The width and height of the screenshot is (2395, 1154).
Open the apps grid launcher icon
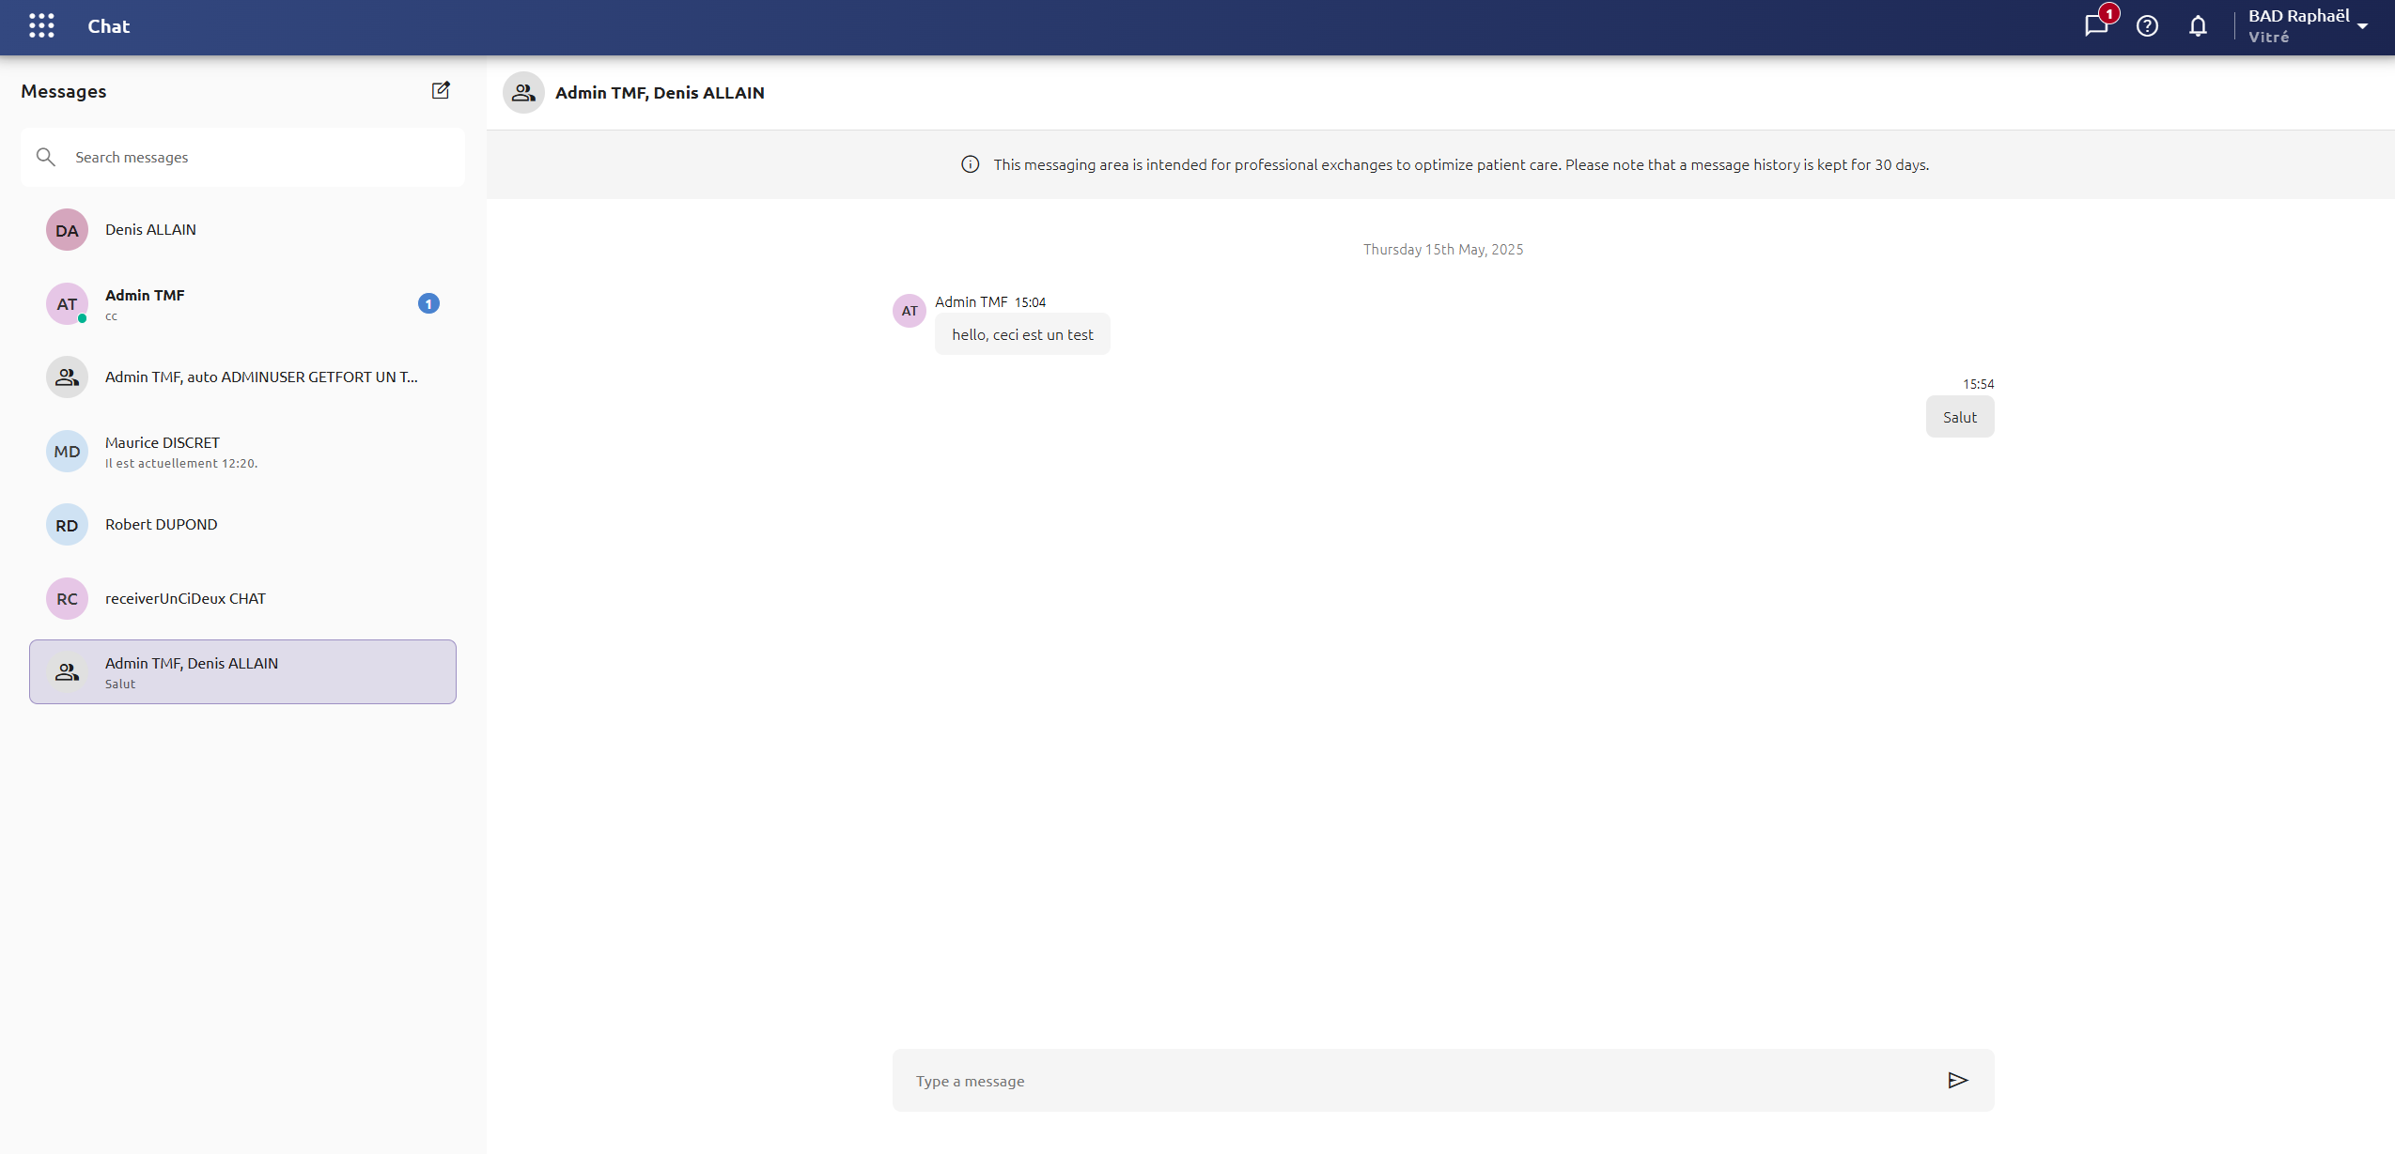[41, 26]
